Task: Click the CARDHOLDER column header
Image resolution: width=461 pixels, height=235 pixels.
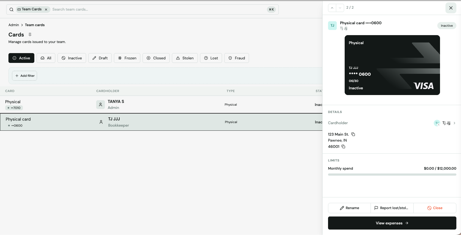Action: (x=108, y=91)
